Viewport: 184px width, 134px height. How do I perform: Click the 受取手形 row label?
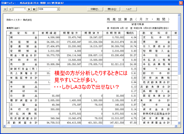click(x=24, y=60)
